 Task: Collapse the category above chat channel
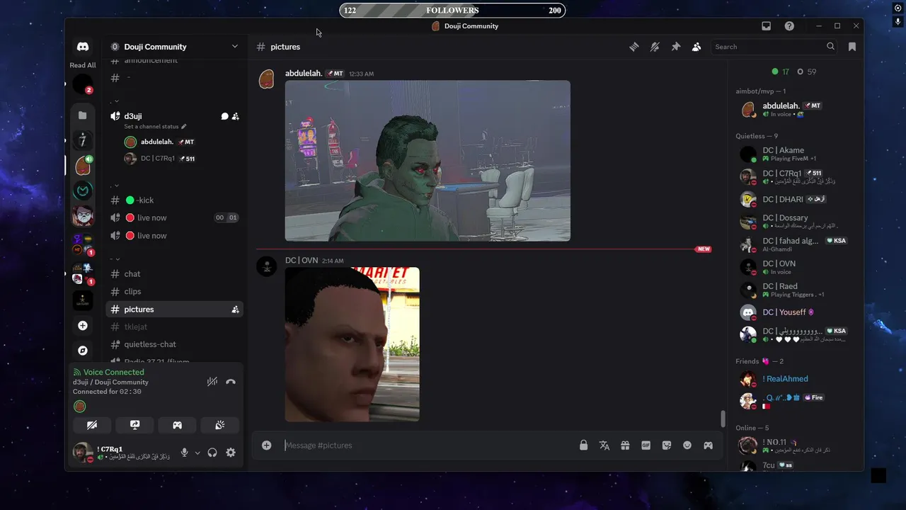point(117,259)
